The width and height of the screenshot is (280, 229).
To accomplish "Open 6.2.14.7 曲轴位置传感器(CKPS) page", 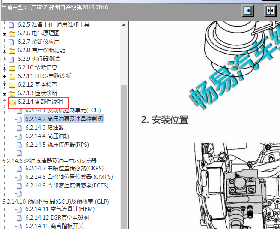I will click(x=65, y=169).
